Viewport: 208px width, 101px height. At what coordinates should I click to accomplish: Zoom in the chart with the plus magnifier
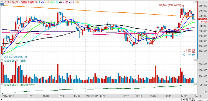[190, 99]
